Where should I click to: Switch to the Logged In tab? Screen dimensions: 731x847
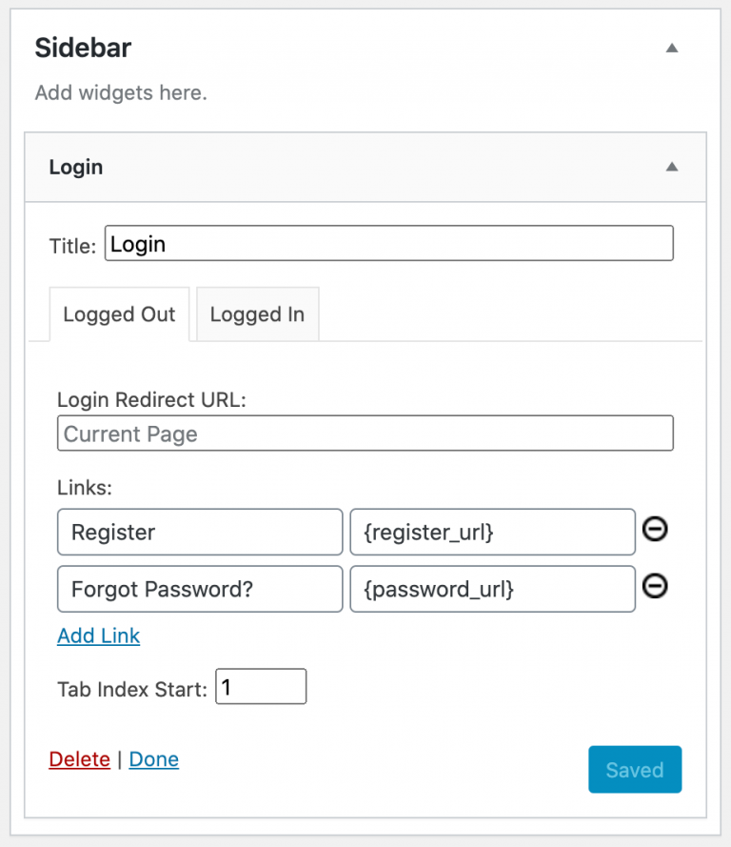pyautogui.click(x=257, y=313)
